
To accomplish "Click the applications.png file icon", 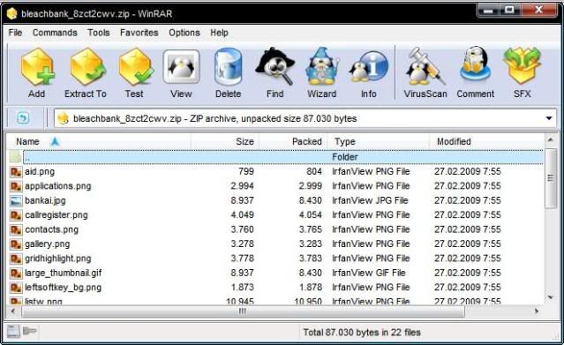I will pyautogui.click(x=16, y=186).
